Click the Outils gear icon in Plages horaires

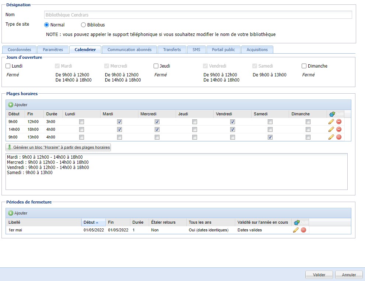[x=333, y=114]
